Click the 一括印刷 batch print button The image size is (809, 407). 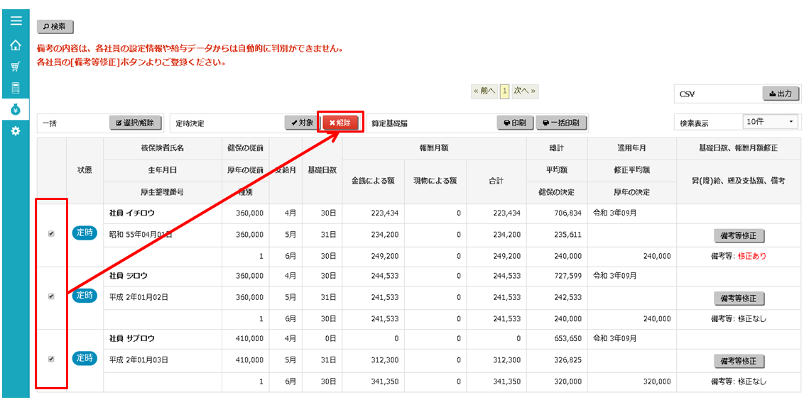[x=561, y=123]
